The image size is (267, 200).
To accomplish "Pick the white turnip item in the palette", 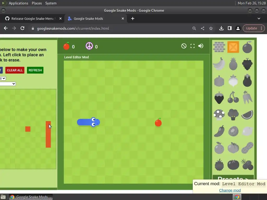I will tap(233, 81).
